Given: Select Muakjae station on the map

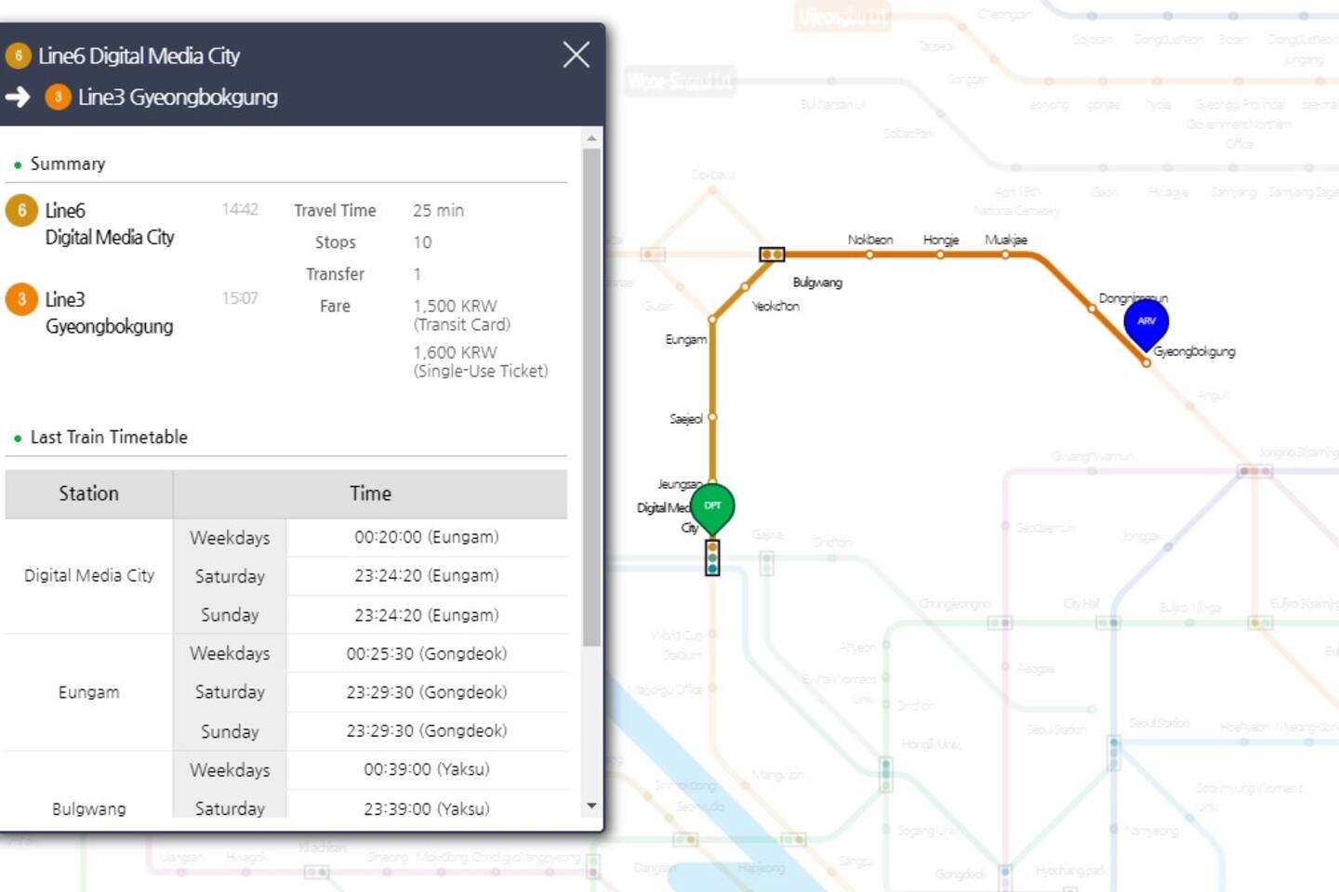Looking at the screenshot, I should pyautogui.click(x=1005, y=254).
